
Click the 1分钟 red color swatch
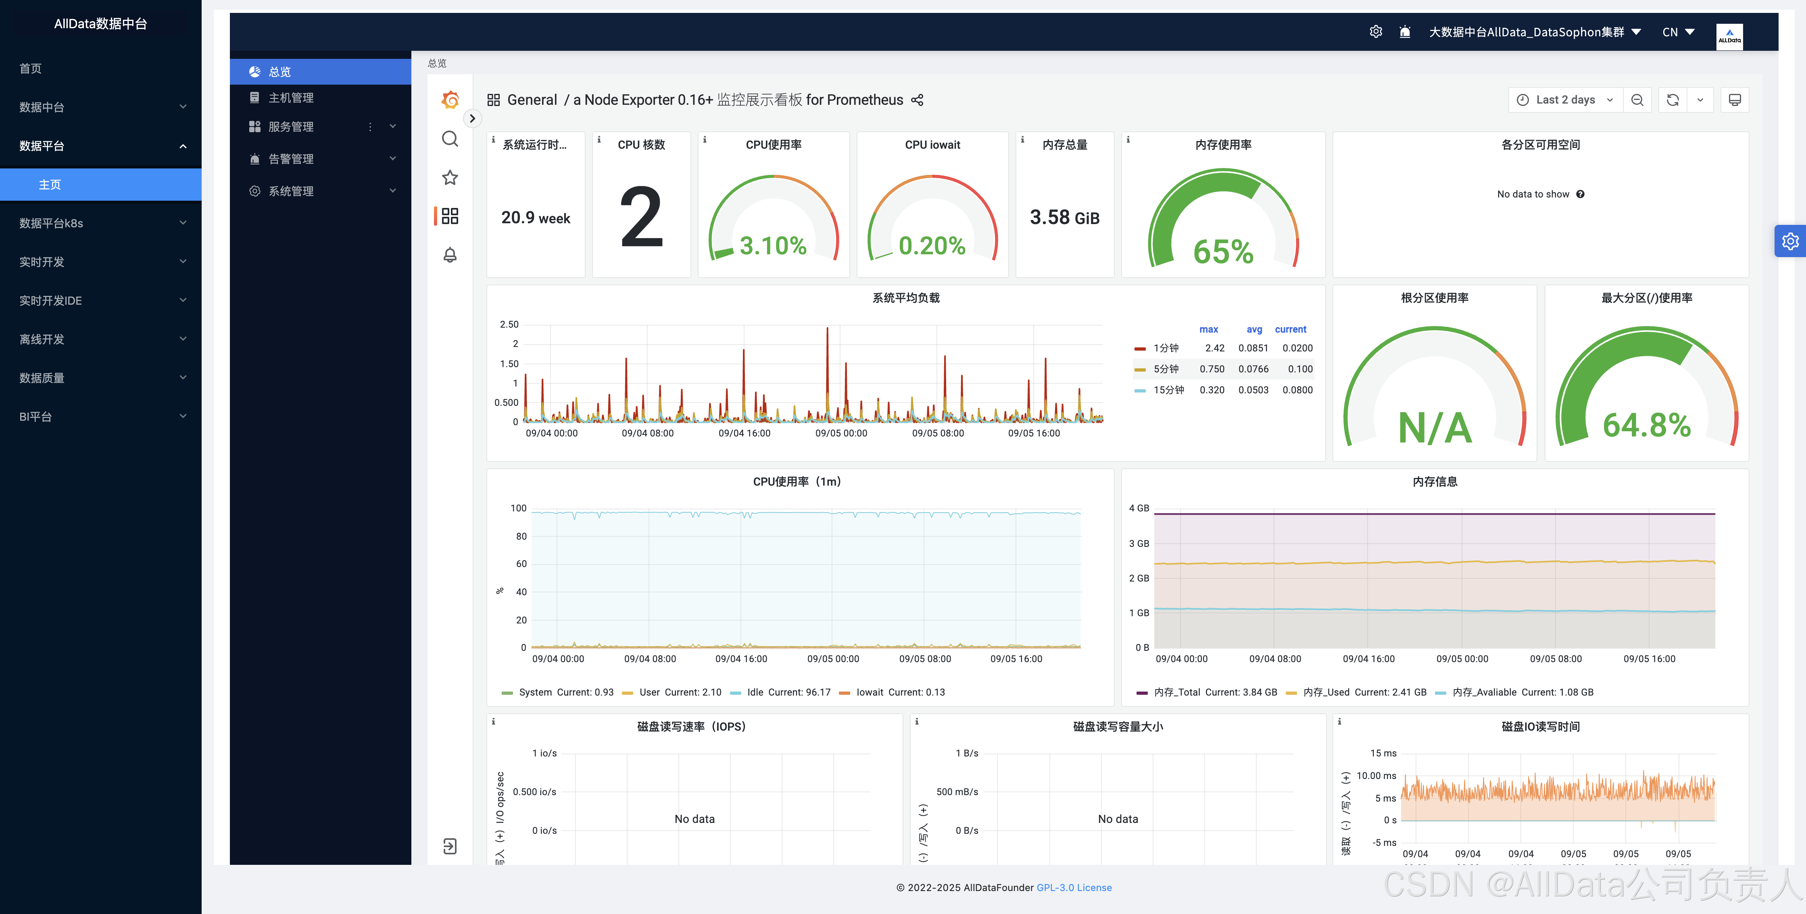click(x=1140, y=348)
